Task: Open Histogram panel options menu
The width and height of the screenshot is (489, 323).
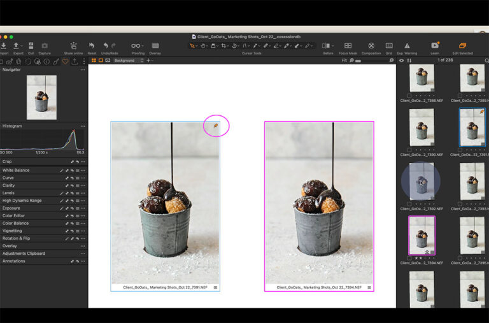Action: (83, 126)
